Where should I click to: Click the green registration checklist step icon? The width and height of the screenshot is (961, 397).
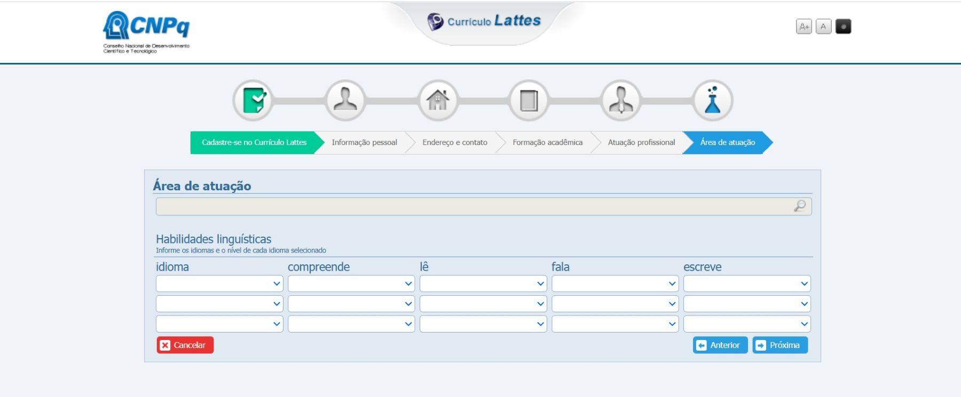[x=253, y=100]
